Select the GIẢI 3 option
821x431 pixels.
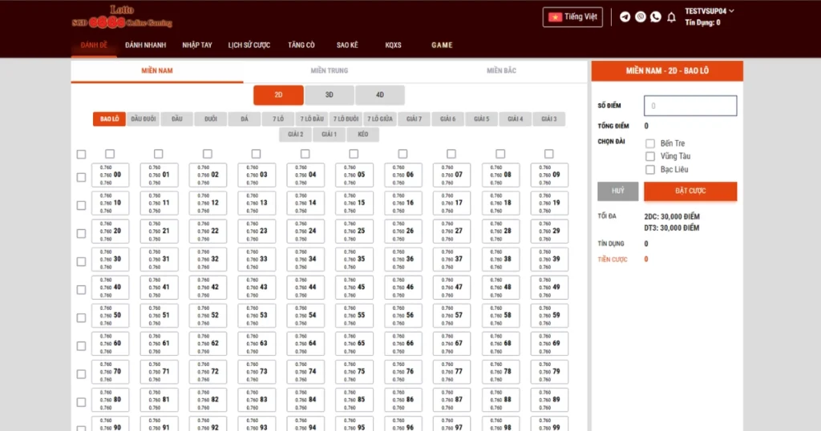coord(548,119)
